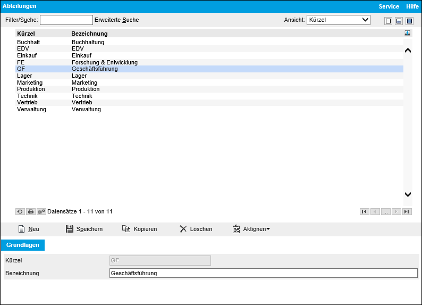Click the export icon in the table header

pos(407,33)
